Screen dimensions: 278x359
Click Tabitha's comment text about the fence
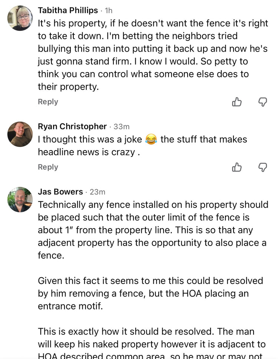[x=153, y=55]
